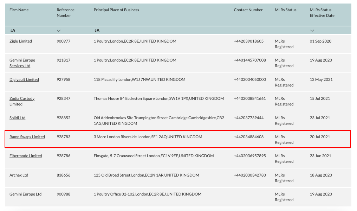This screenshot has height=211, width=357.
Task: Follow the Digivault Limited link
Action: (24, 79)
